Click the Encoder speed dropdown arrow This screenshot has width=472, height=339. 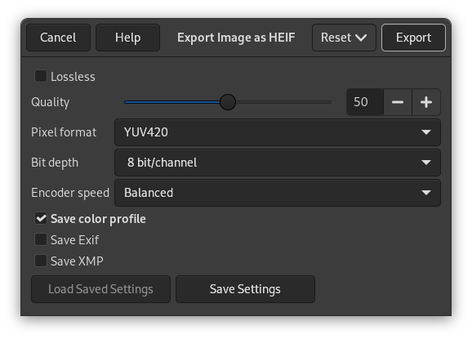pos(426,193)
